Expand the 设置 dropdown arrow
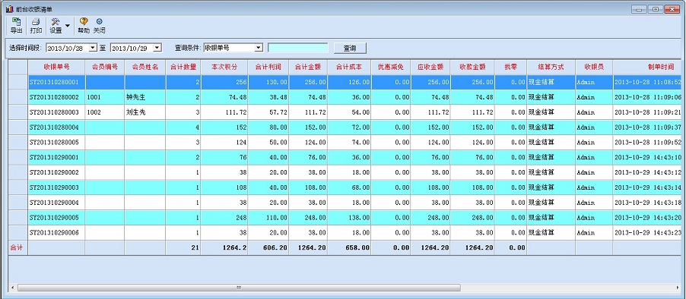 [x=68, y=26]
